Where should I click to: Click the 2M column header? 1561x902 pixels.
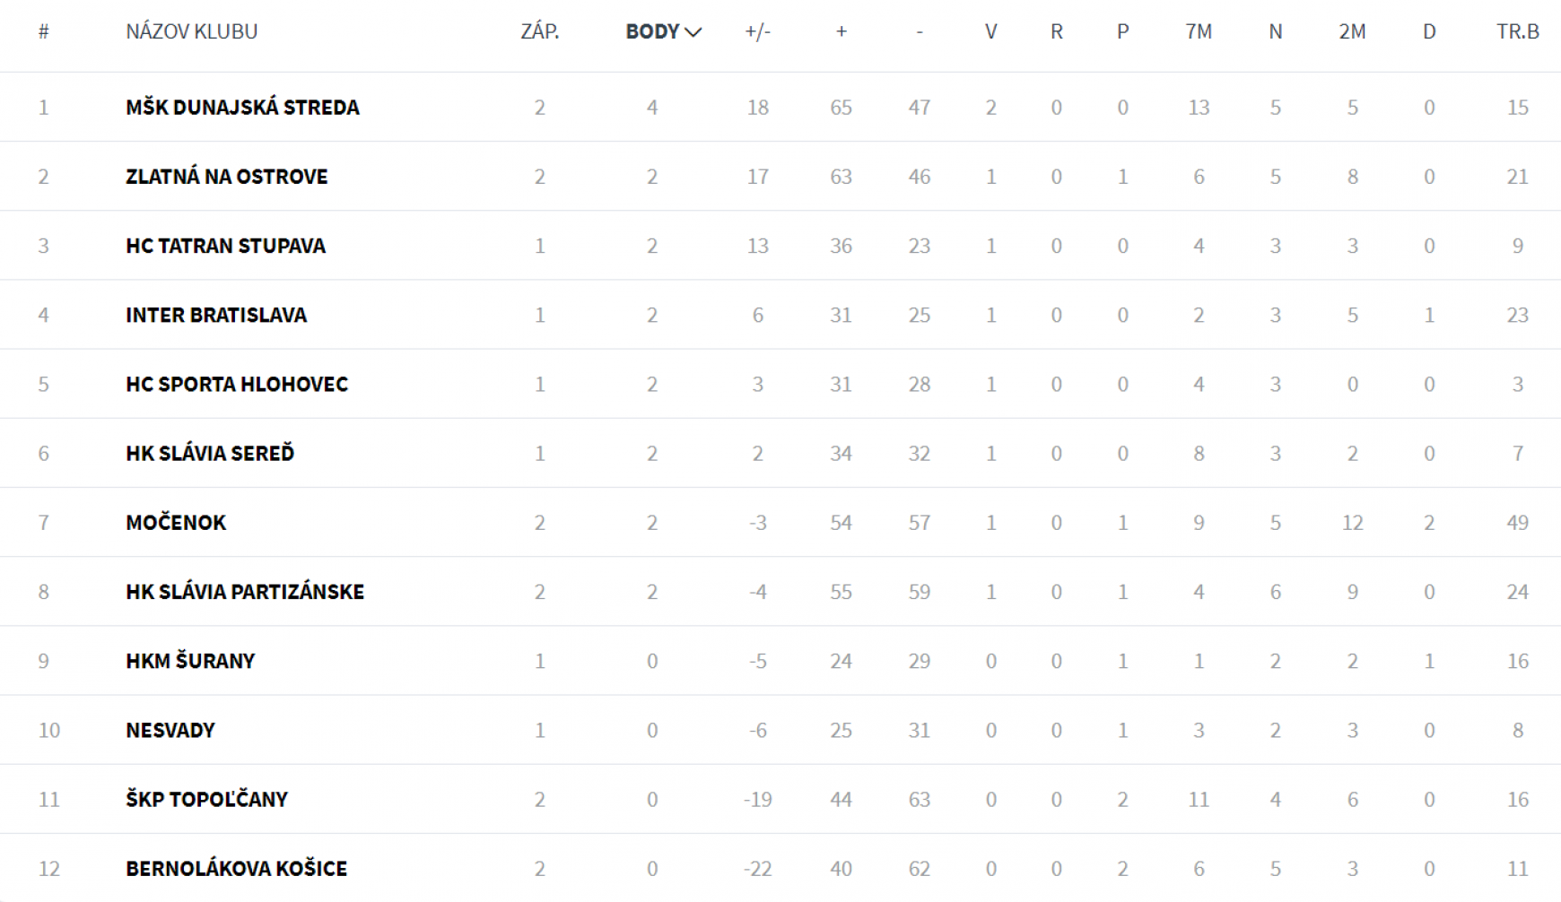pyautogui.click(x=1351, y=31)
